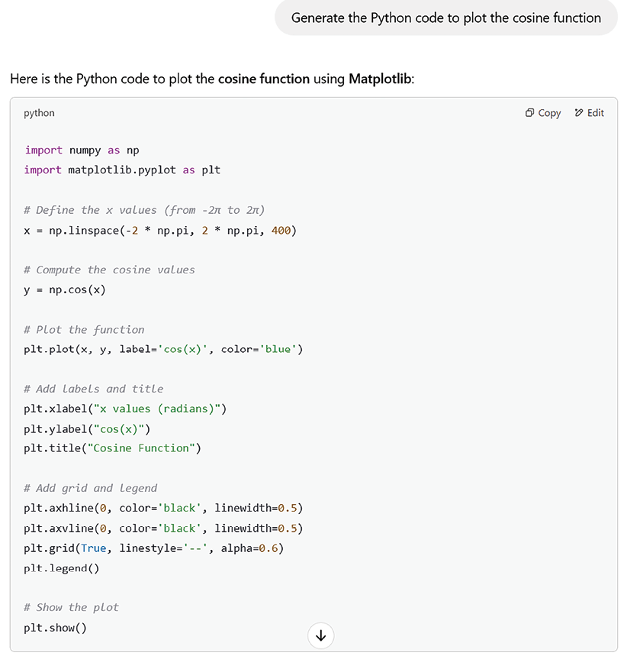This screenshot has width=627, height=656.
Task: Click the bold "cosine function" text
Action: (x=264, y=79)
